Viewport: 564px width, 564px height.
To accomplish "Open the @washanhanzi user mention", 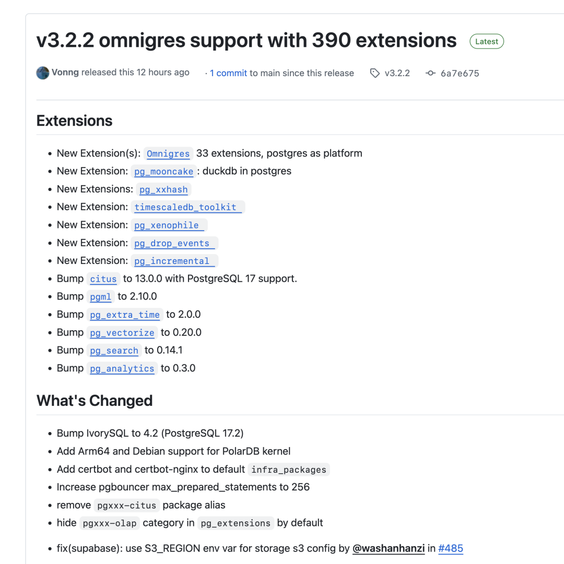I will tap(389, 548).
